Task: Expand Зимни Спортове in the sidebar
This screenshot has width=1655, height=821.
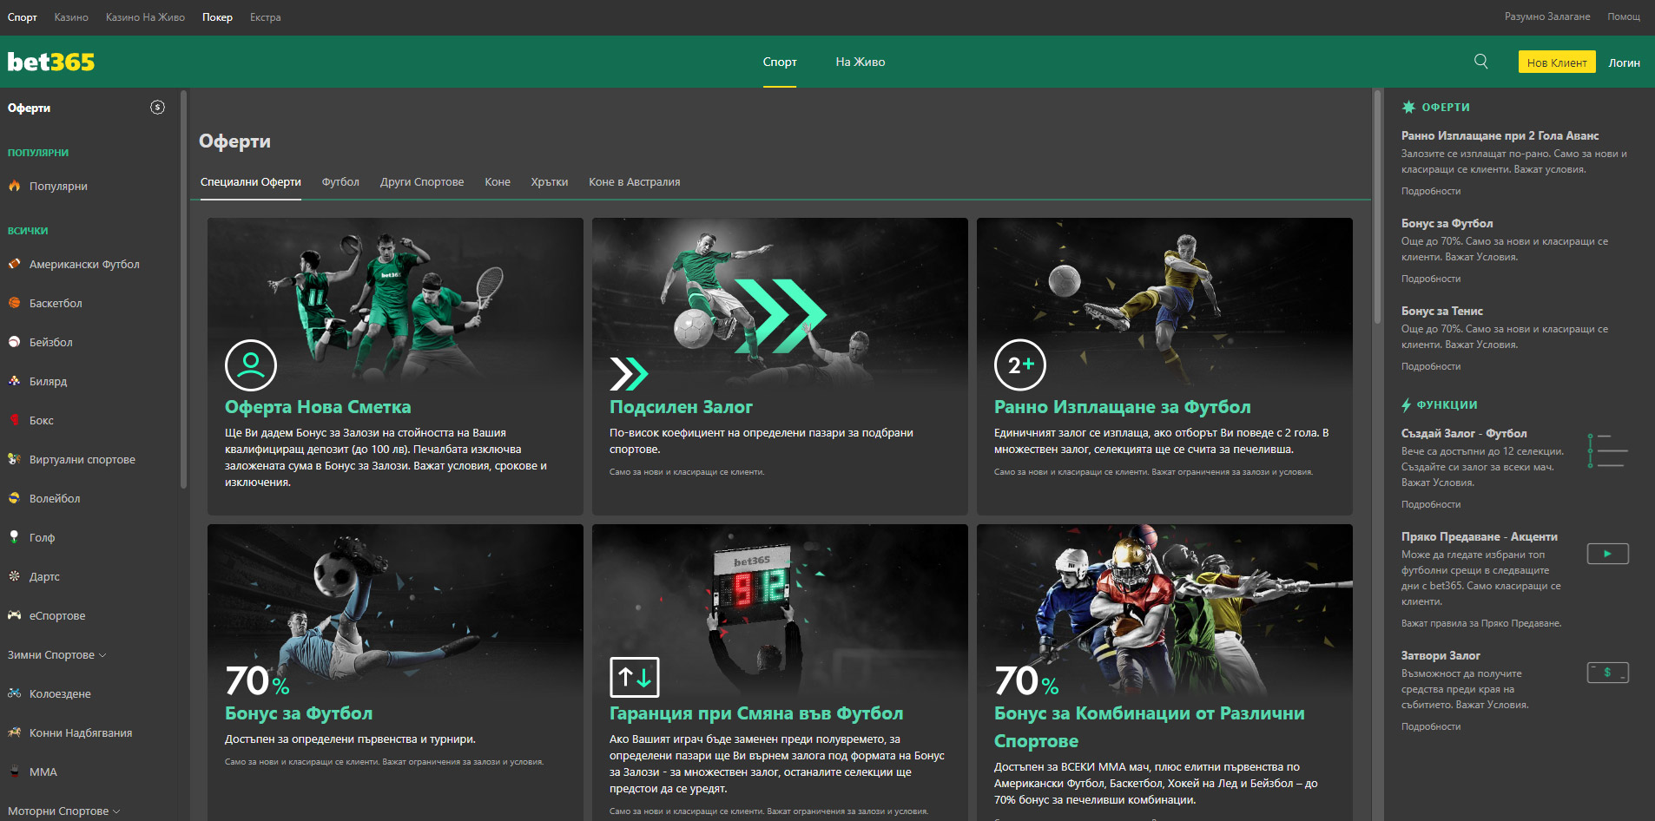Action: point(57,655)
